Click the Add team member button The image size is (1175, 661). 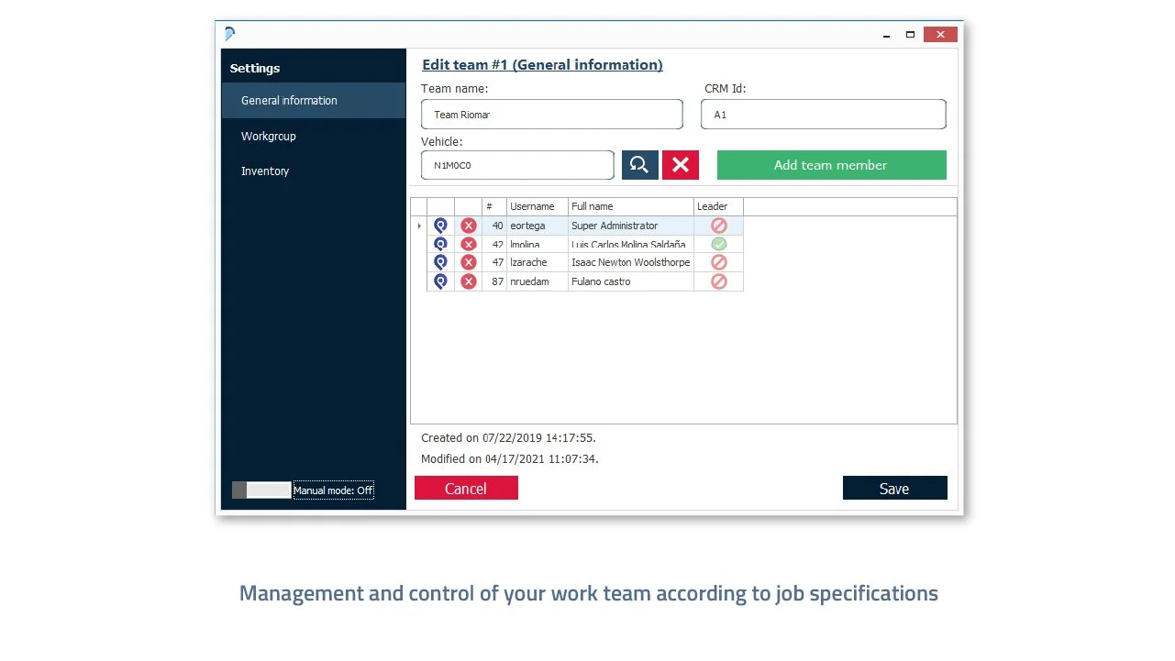point(831,165)
